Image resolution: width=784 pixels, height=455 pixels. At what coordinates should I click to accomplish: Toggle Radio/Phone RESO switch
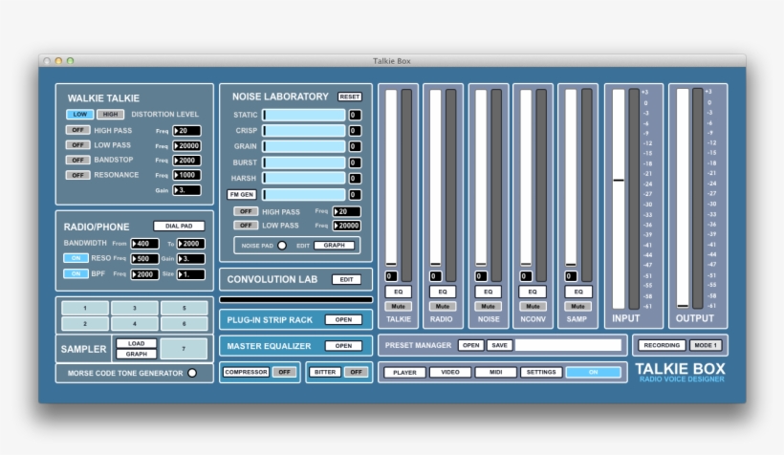click(x=76, y=258)
